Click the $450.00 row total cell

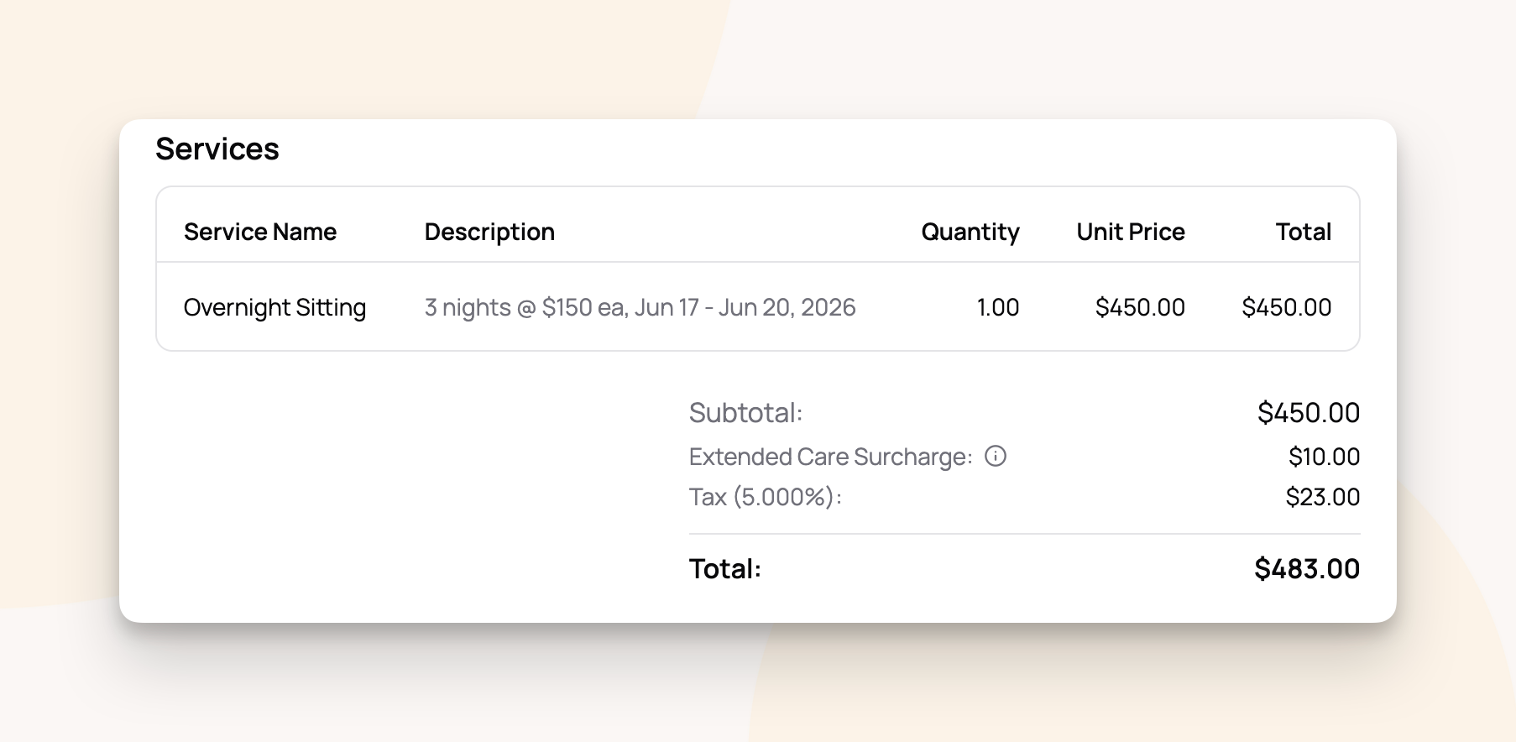1287,307
